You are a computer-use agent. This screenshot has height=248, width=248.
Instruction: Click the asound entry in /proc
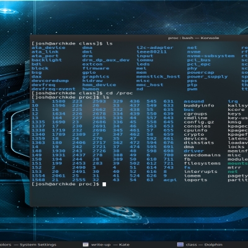pyautogui.click(x=194, y=102)
